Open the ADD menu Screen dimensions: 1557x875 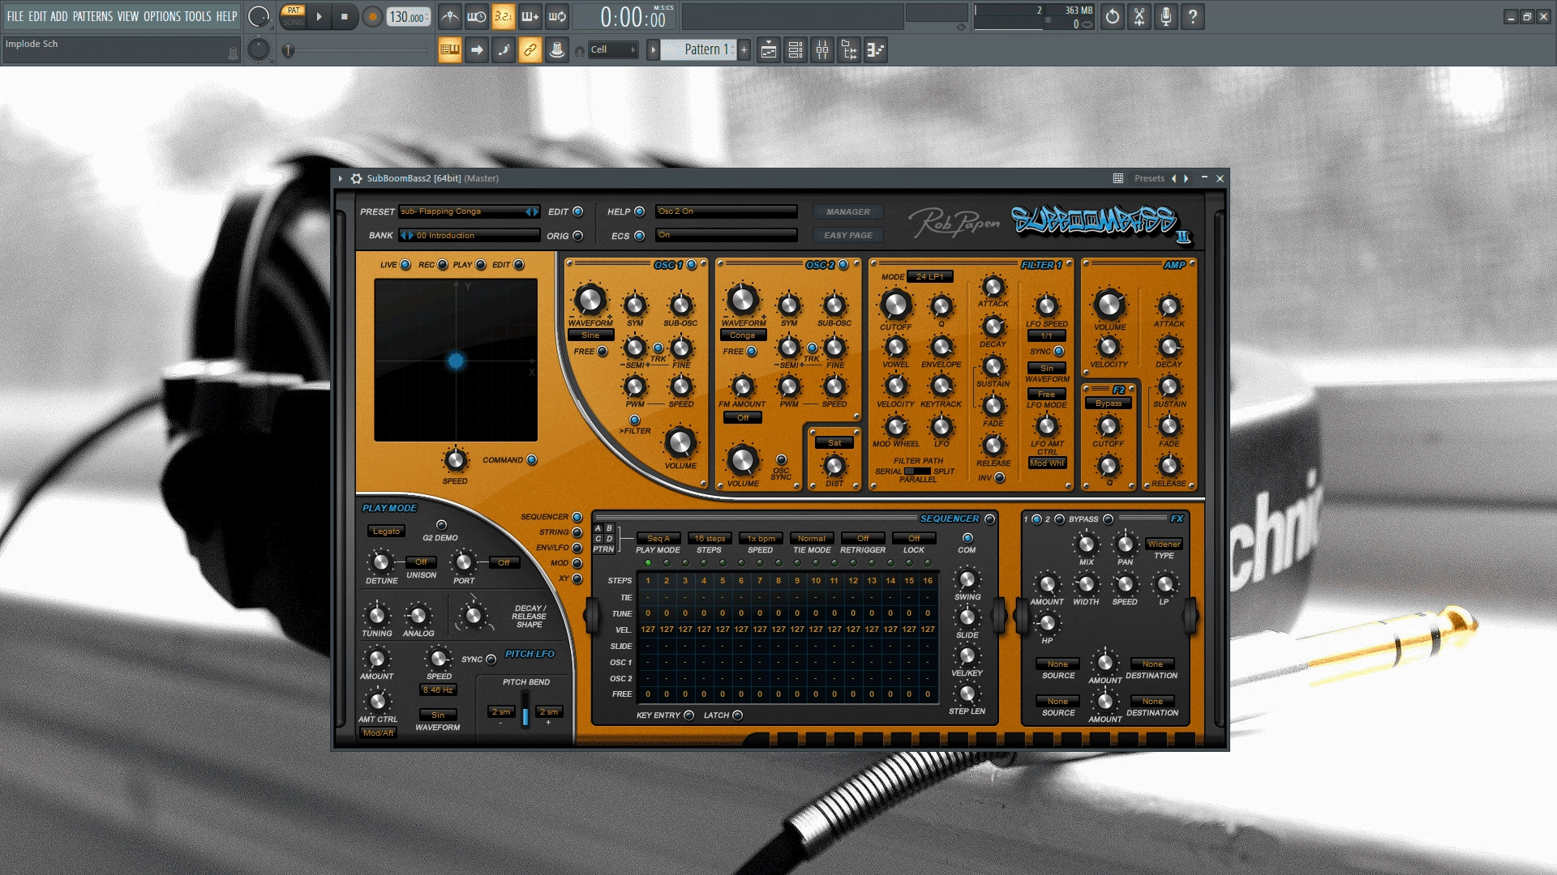point(59,16)
